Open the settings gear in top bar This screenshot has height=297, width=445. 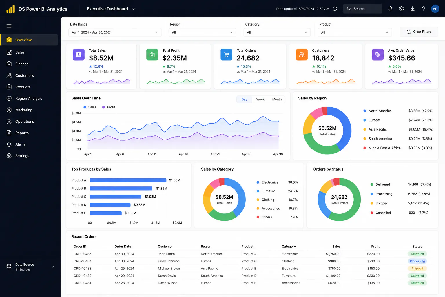tap(401, 9)
